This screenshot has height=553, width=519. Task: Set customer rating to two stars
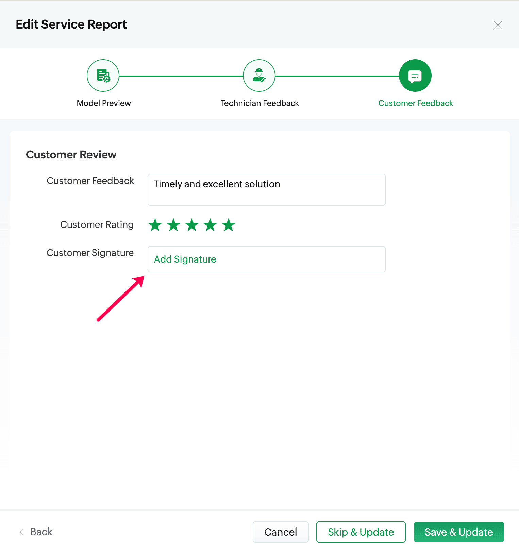tap(173, 225)
